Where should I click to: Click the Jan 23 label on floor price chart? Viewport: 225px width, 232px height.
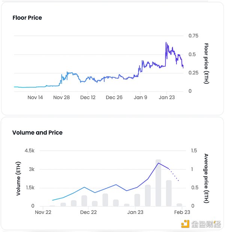pyautogui.click(x=167, y=97)
